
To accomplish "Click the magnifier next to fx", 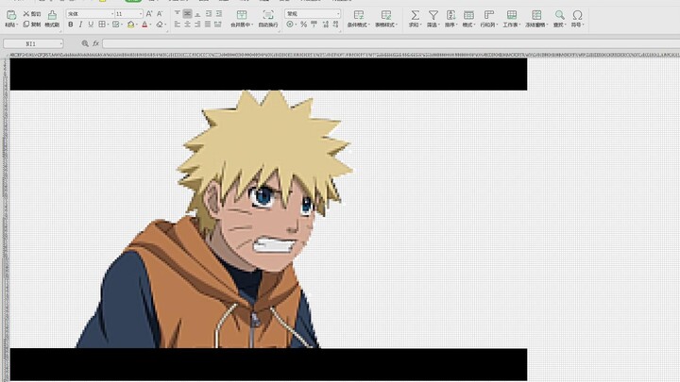I will [x=85, y=43].
